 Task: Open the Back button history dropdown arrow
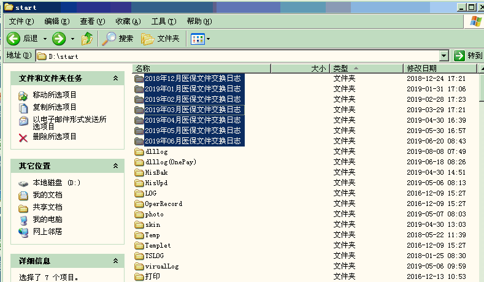point(45,39)
